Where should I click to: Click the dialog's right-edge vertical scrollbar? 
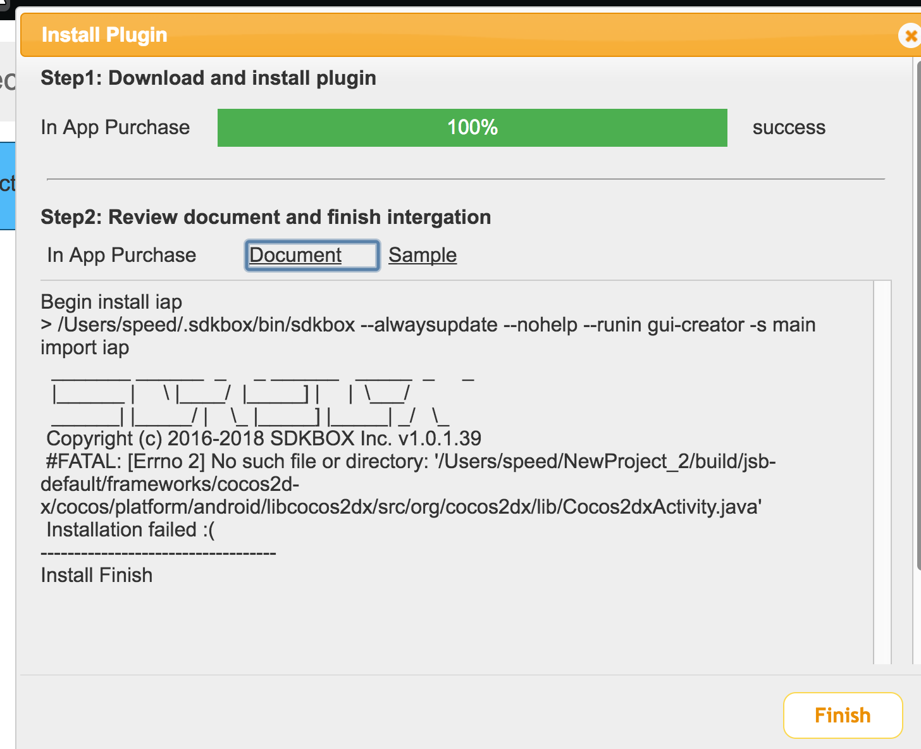(917, 316)
